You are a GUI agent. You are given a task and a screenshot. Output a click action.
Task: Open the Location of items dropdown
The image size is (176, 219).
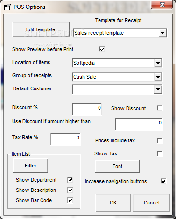158,63
